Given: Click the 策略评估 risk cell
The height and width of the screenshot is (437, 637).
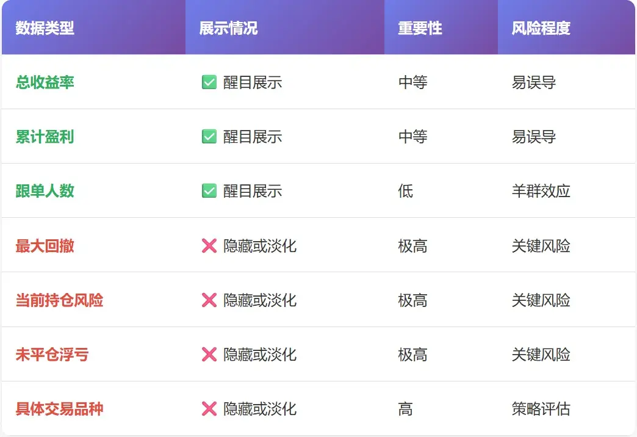Looking at the screenshot, I should (x=541, y=408).
